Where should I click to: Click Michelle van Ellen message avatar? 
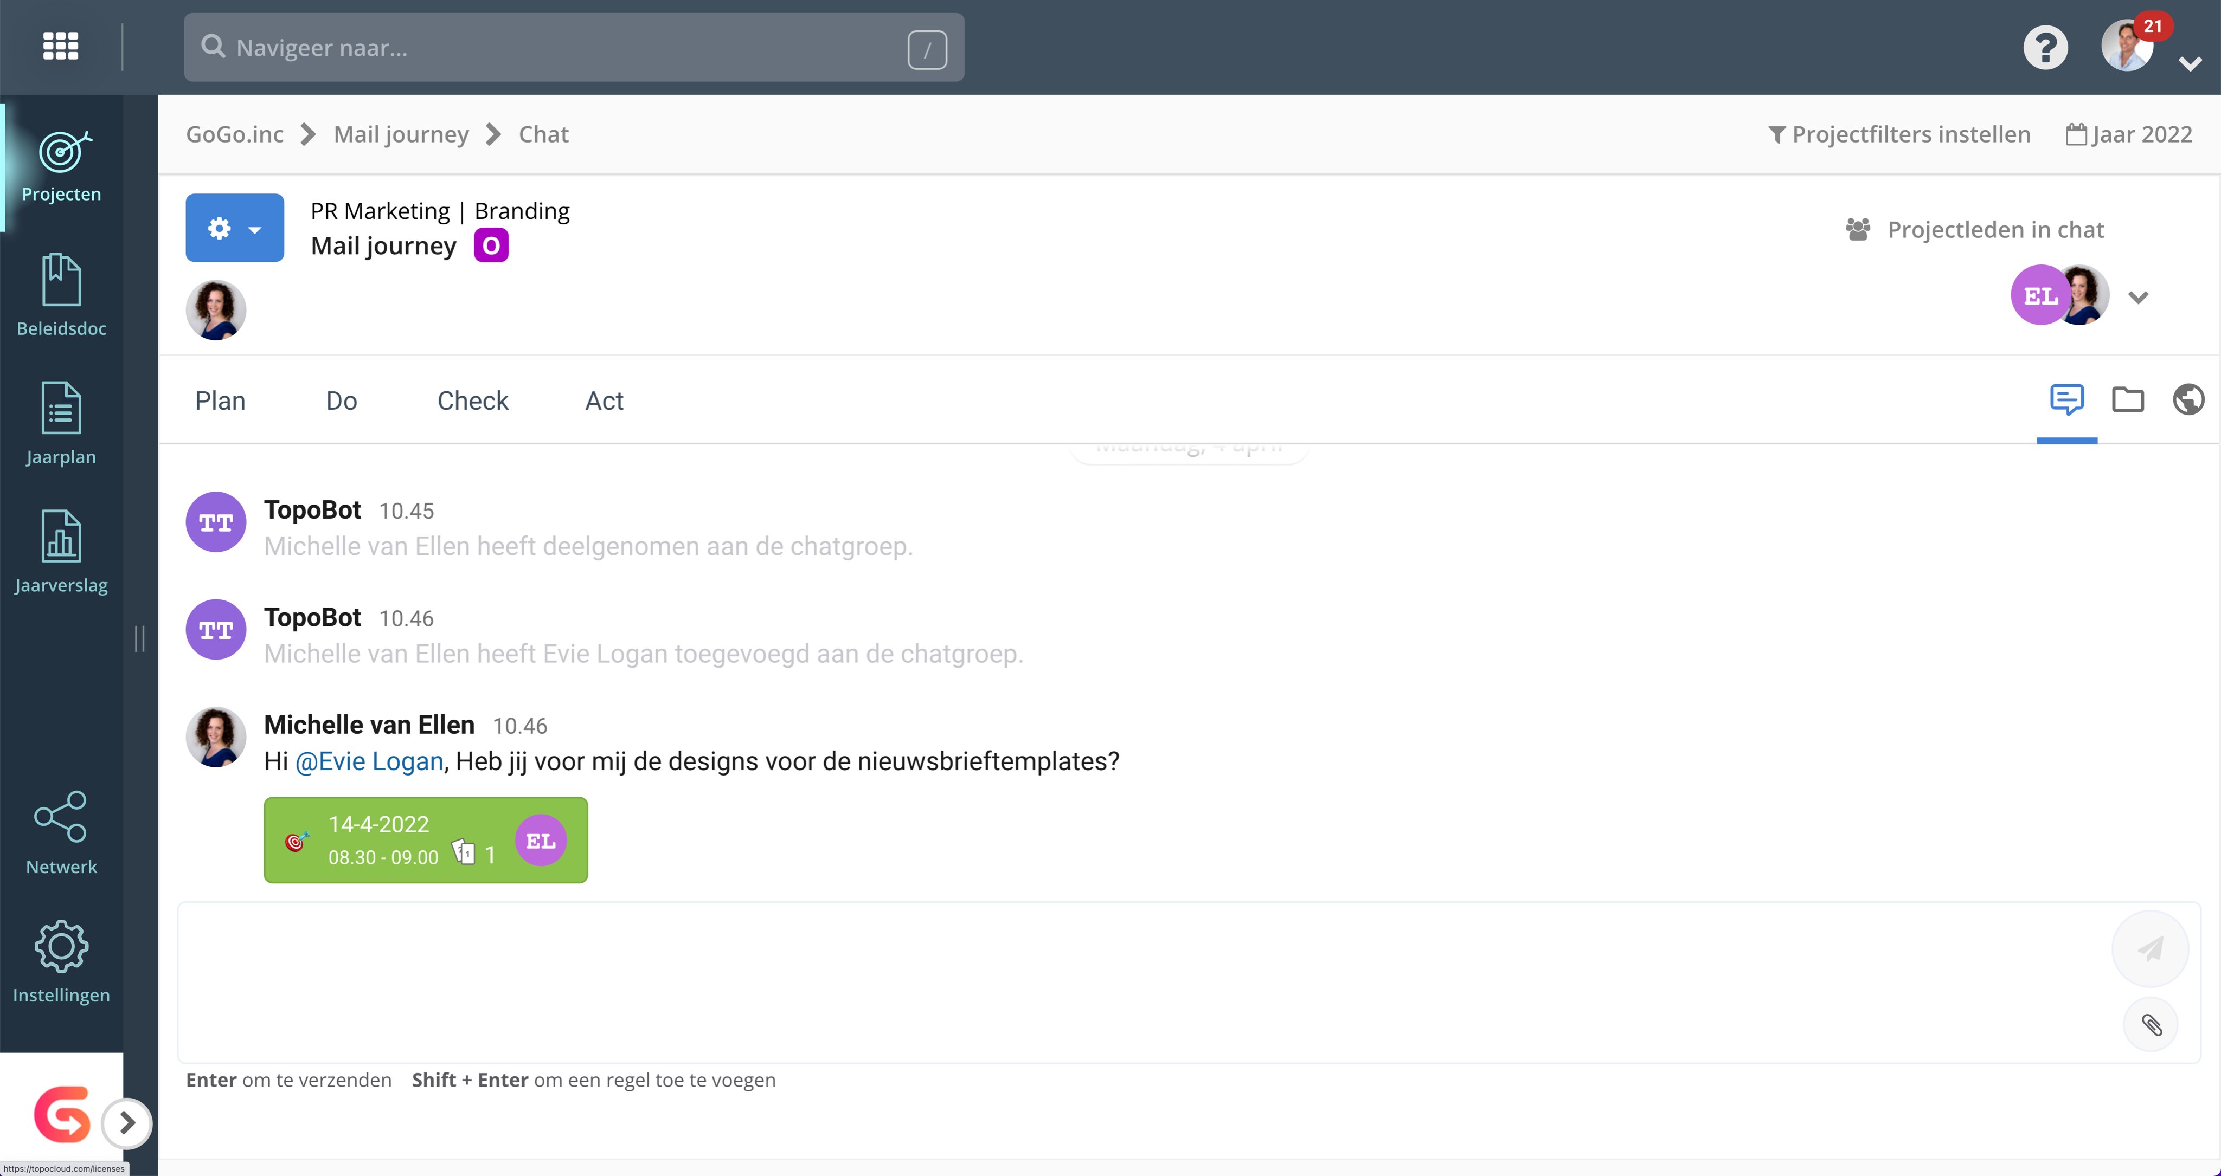216,738
